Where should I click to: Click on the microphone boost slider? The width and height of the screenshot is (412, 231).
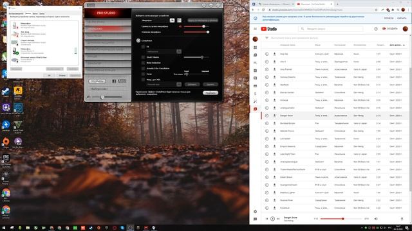point(196,32)
